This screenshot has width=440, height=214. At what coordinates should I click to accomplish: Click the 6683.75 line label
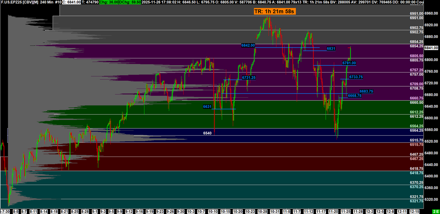(366, 91)
